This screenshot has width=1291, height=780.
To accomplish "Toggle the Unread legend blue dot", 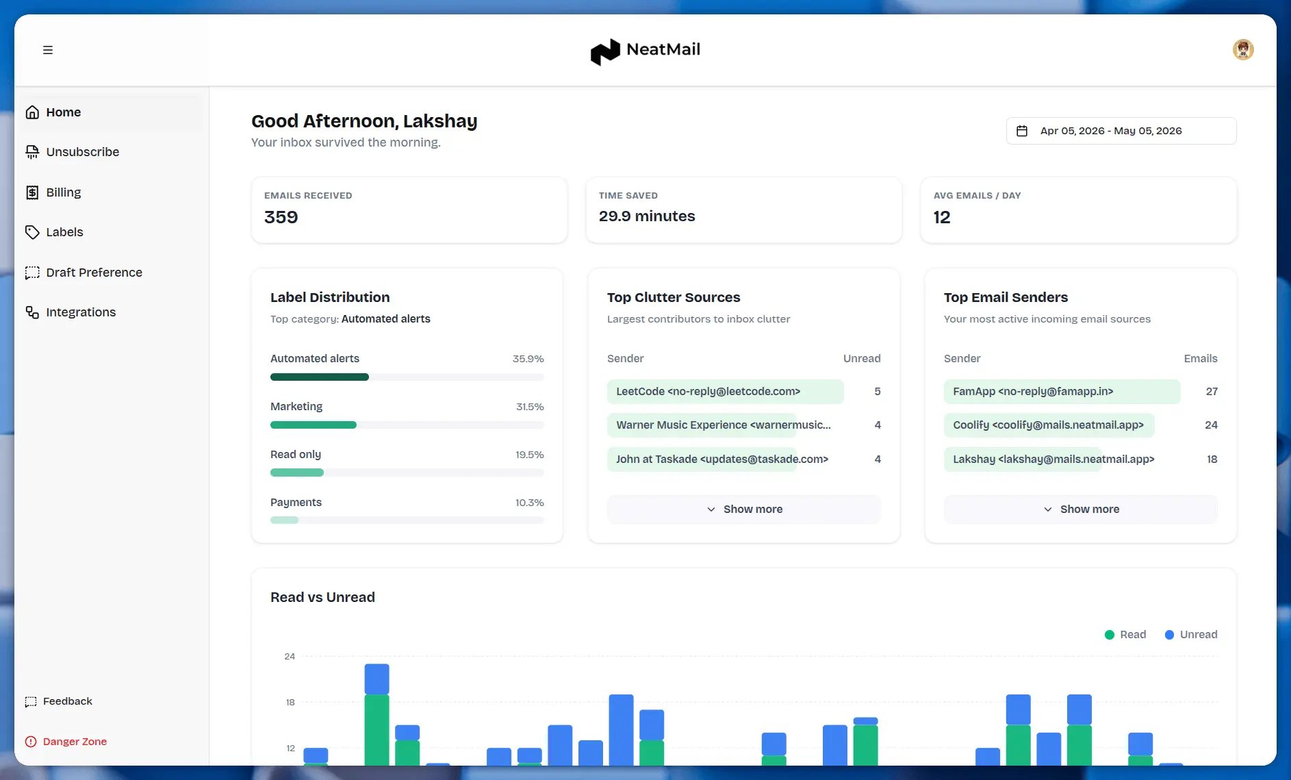I will pyautogui.click(x=1169, y=635).
